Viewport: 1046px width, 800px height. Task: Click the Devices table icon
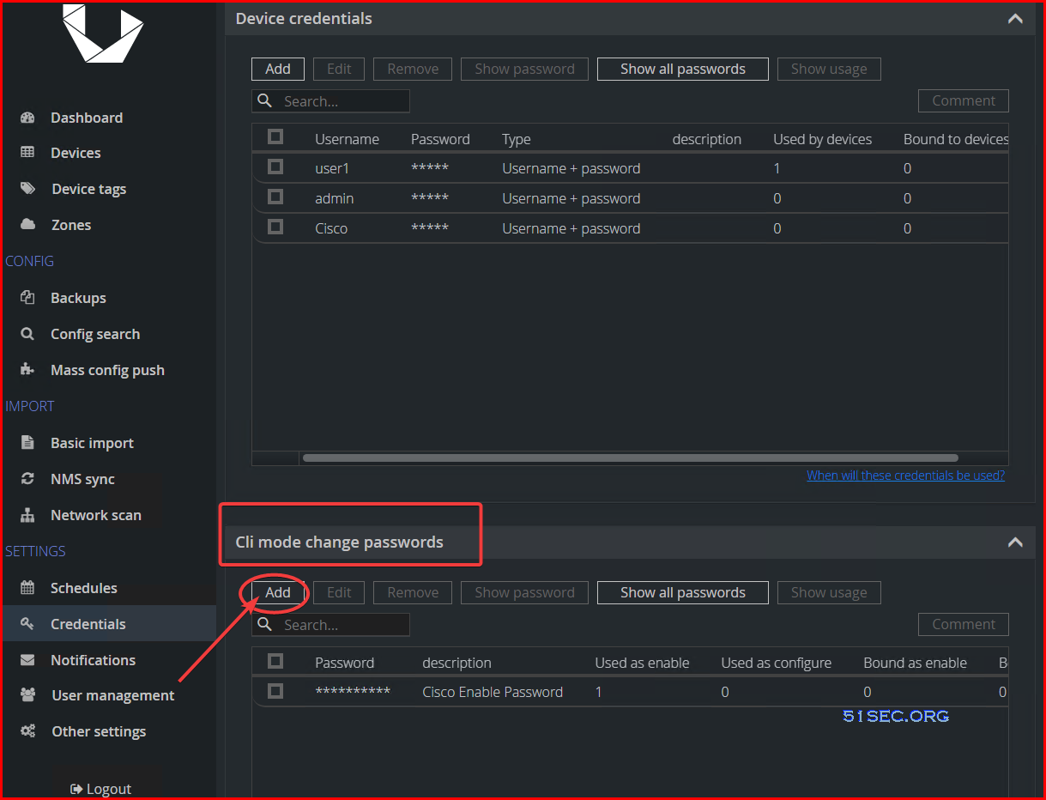(x=27, y=153)
